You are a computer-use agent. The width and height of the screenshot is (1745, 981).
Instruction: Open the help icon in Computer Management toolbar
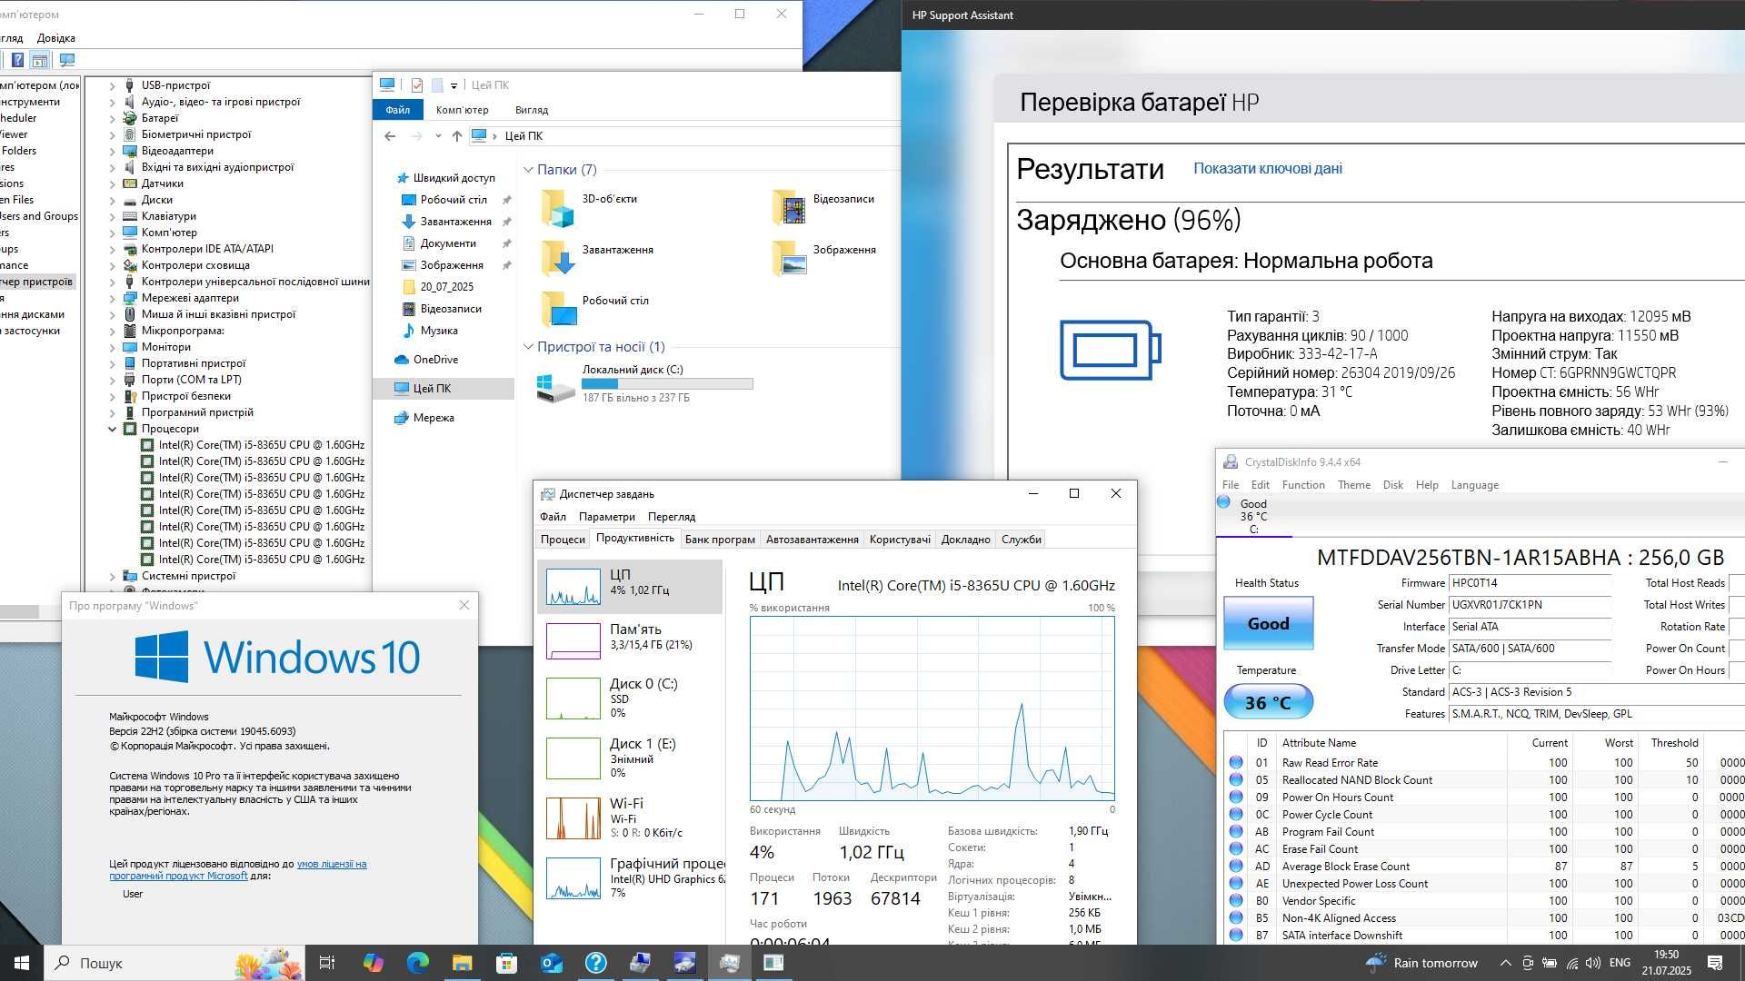[17, 60]
